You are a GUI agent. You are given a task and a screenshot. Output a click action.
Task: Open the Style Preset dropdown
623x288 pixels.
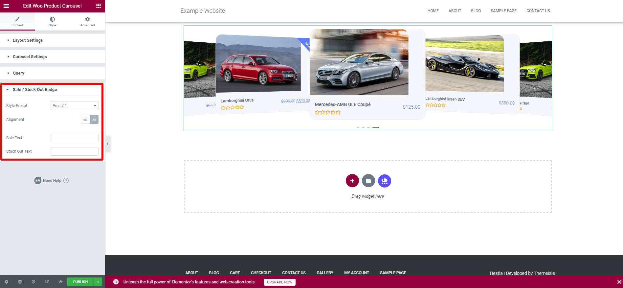pyautogui.click(x=75, y=106)
